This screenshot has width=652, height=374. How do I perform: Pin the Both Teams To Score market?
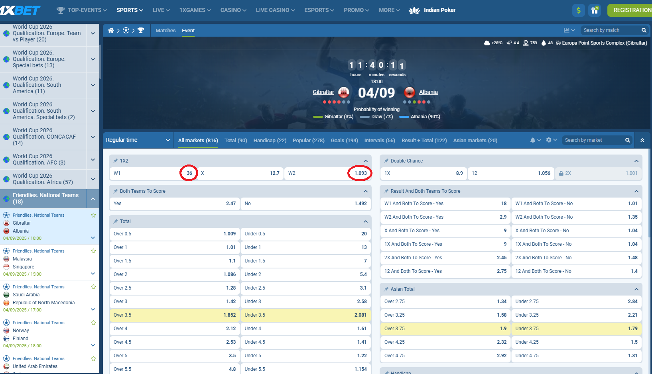click(x=116, y=191)
